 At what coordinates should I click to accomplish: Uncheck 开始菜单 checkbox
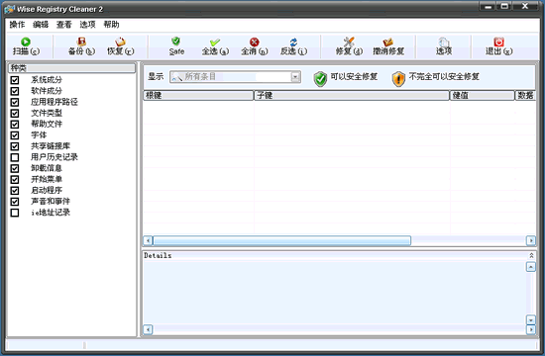tap(15, 180)
